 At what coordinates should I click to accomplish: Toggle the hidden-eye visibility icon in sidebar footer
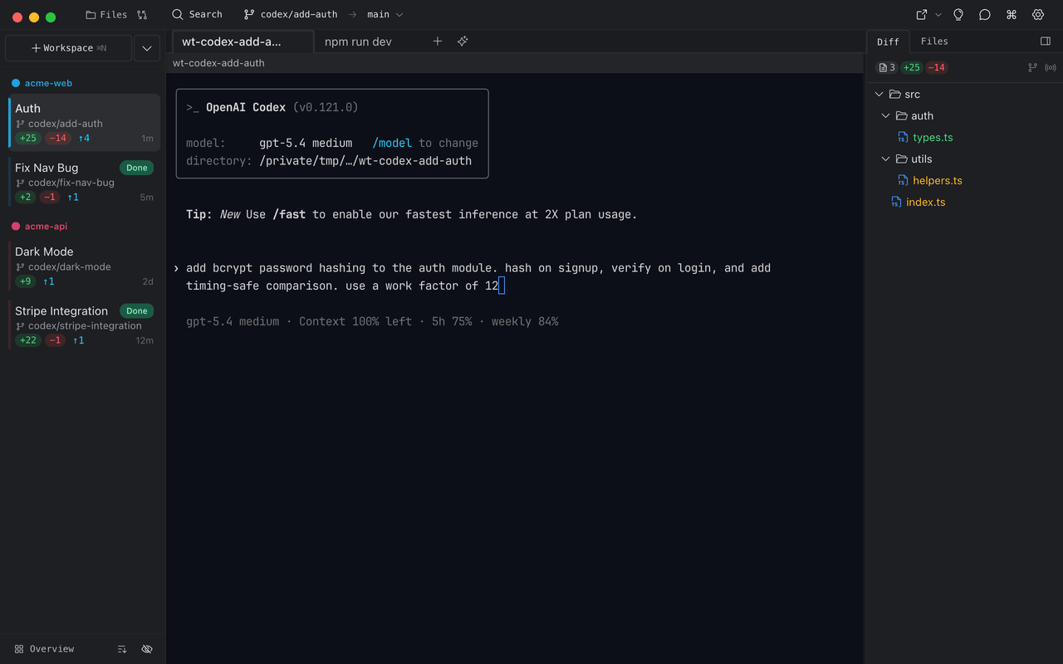point(147,649)
